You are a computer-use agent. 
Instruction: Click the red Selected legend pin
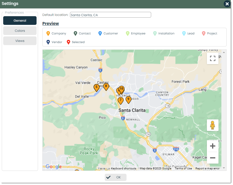pos(68,42)
